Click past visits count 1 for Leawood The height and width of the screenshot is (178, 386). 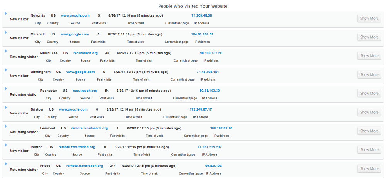117,128
